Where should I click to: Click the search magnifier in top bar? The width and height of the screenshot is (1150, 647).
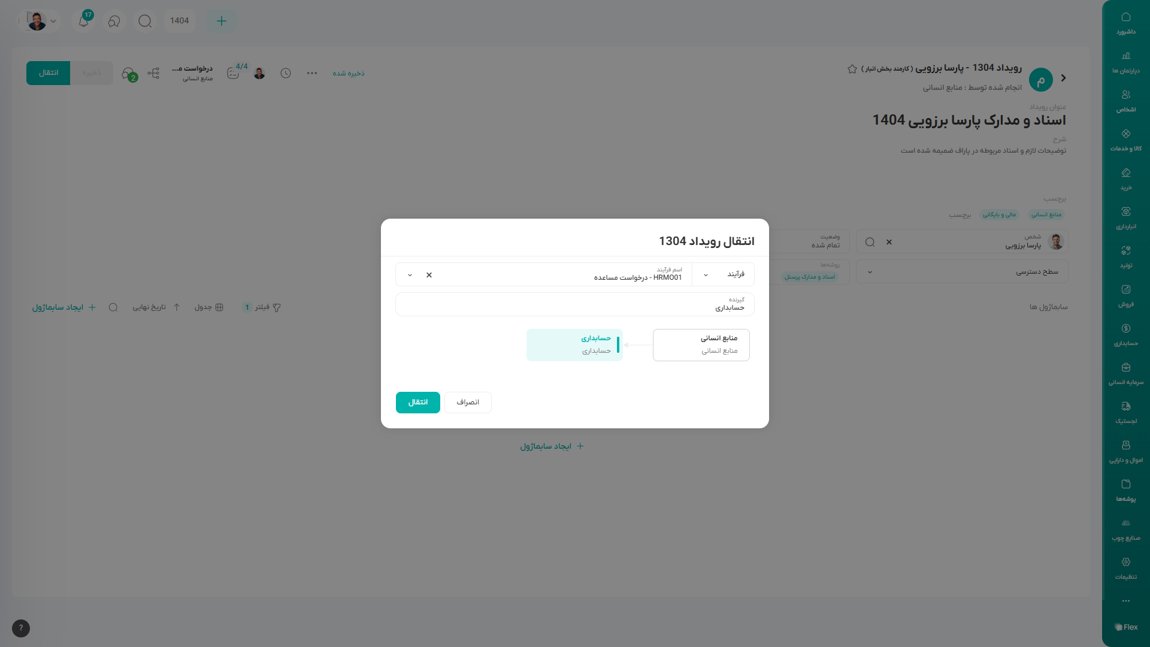(145, 21)
